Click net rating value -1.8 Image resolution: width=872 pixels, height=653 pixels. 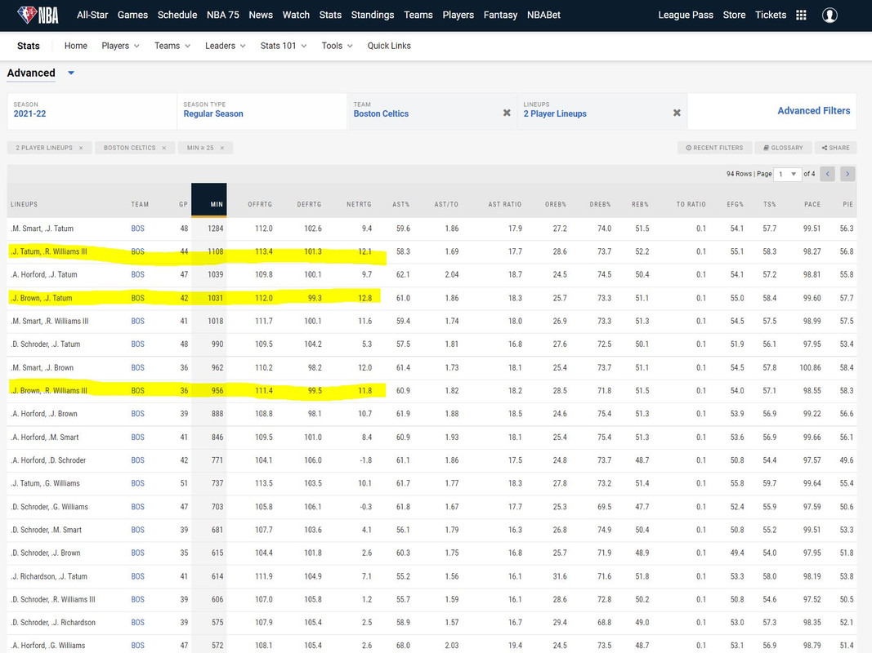click(x=365, y=460)
